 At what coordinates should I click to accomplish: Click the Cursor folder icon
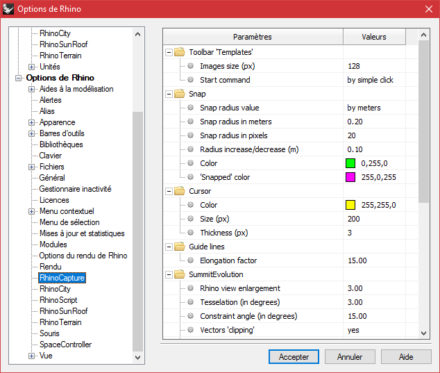point(180,191)
